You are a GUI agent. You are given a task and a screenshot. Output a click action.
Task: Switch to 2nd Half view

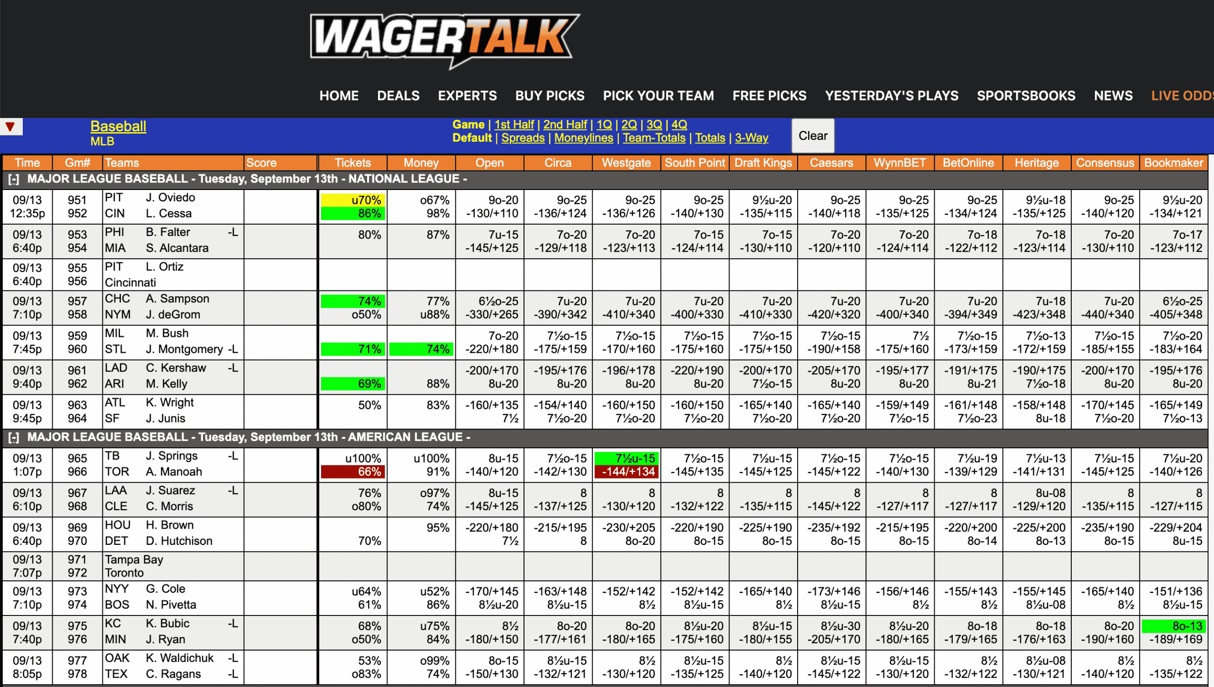565,125
